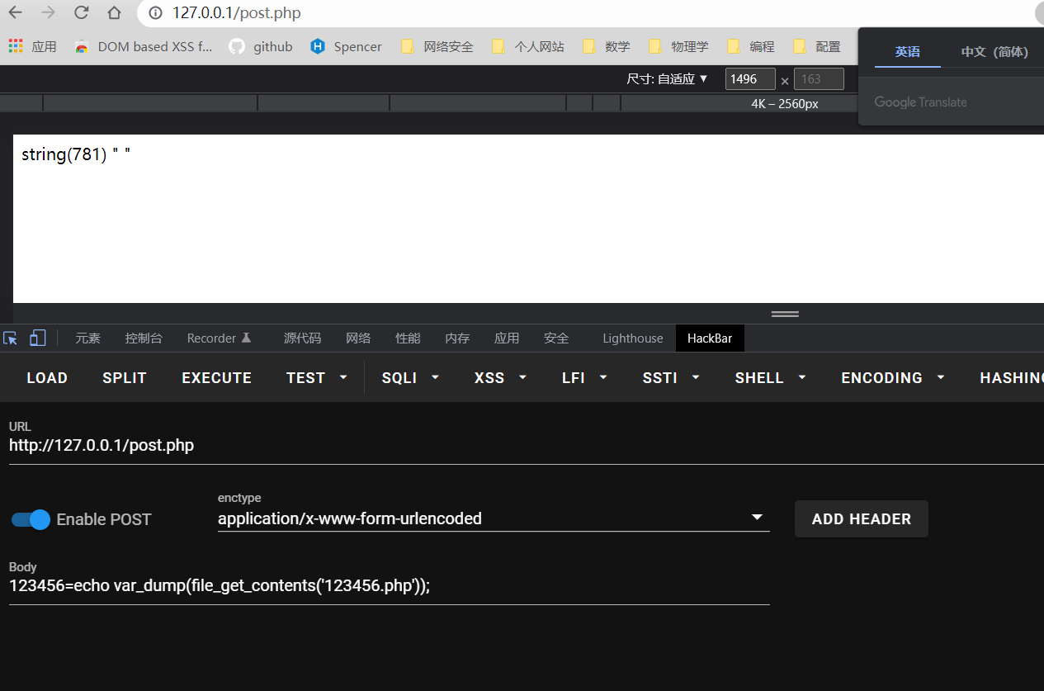Open the browser home page icon

pos(115,12)
